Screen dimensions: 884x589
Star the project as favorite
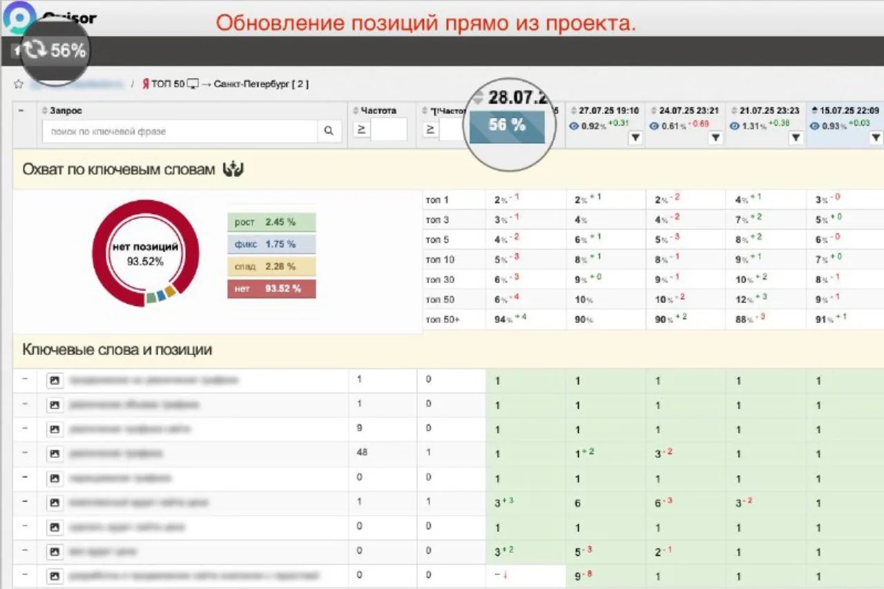pos(19,84)
